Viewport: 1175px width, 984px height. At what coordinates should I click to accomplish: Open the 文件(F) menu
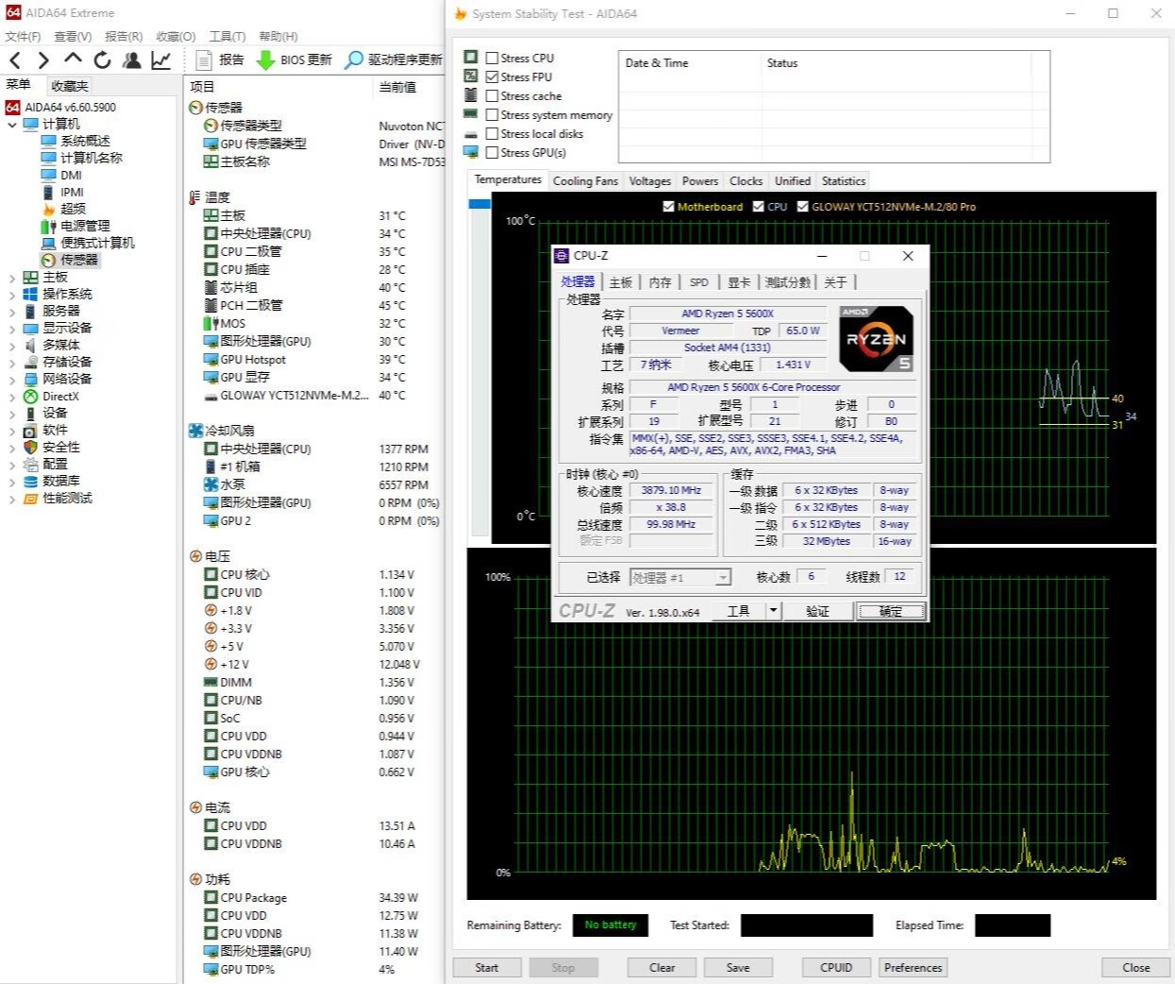(23, 36)
